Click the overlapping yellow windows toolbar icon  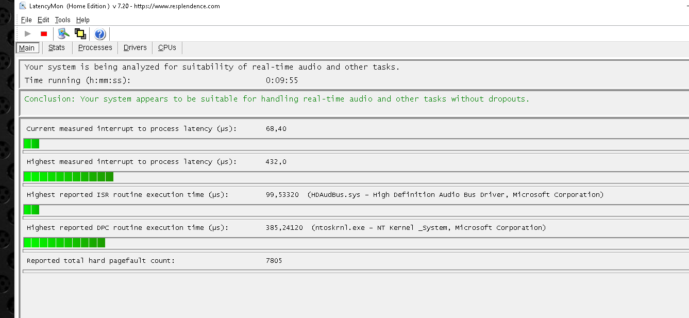(80, 34)
